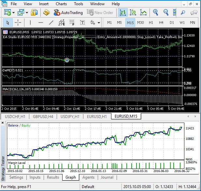Screen dimensions: 201x191
Task: Click the Arrows objects icon
Action: [93, 22]
